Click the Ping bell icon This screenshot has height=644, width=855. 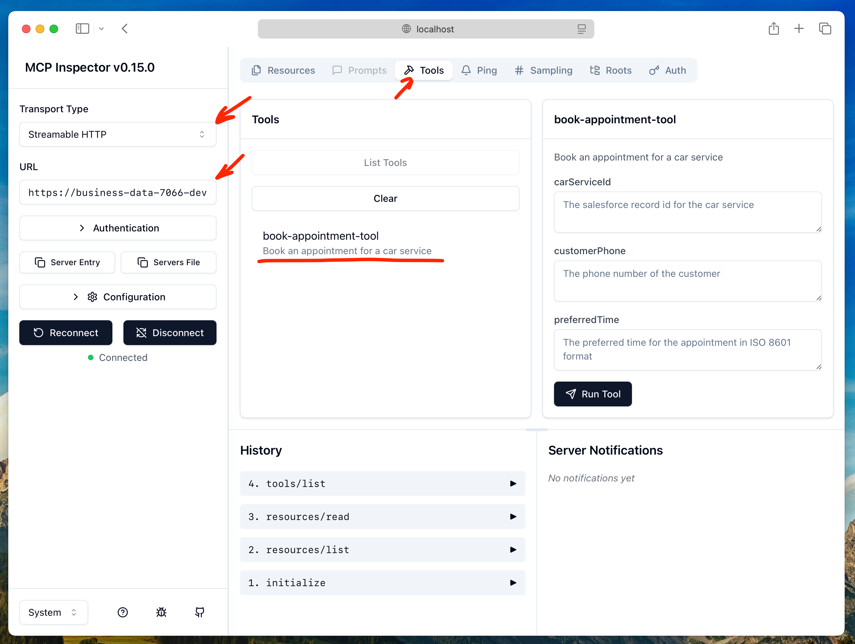[x=466, y=70]
